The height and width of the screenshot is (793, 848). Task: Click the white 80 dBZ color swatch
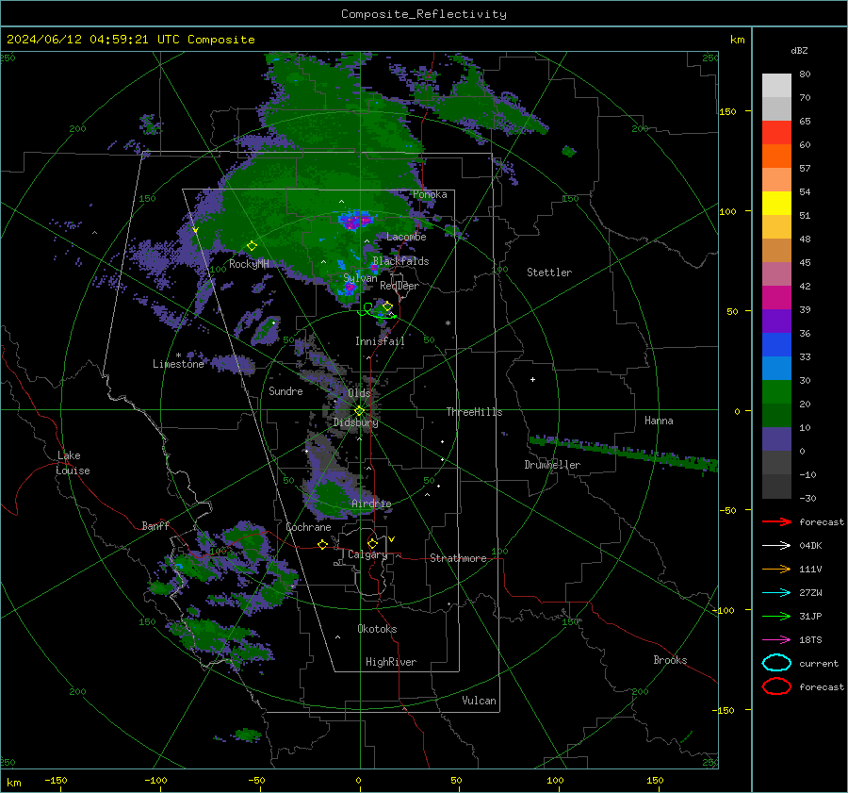[x=776, y=86]
